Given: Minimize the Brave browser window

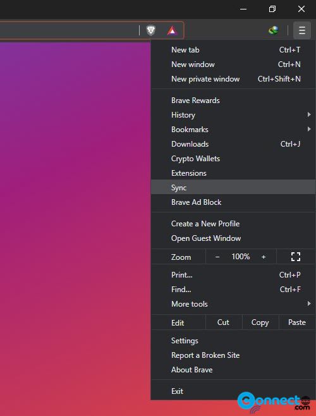Looking at the screenshot, I should click(243, 9).
